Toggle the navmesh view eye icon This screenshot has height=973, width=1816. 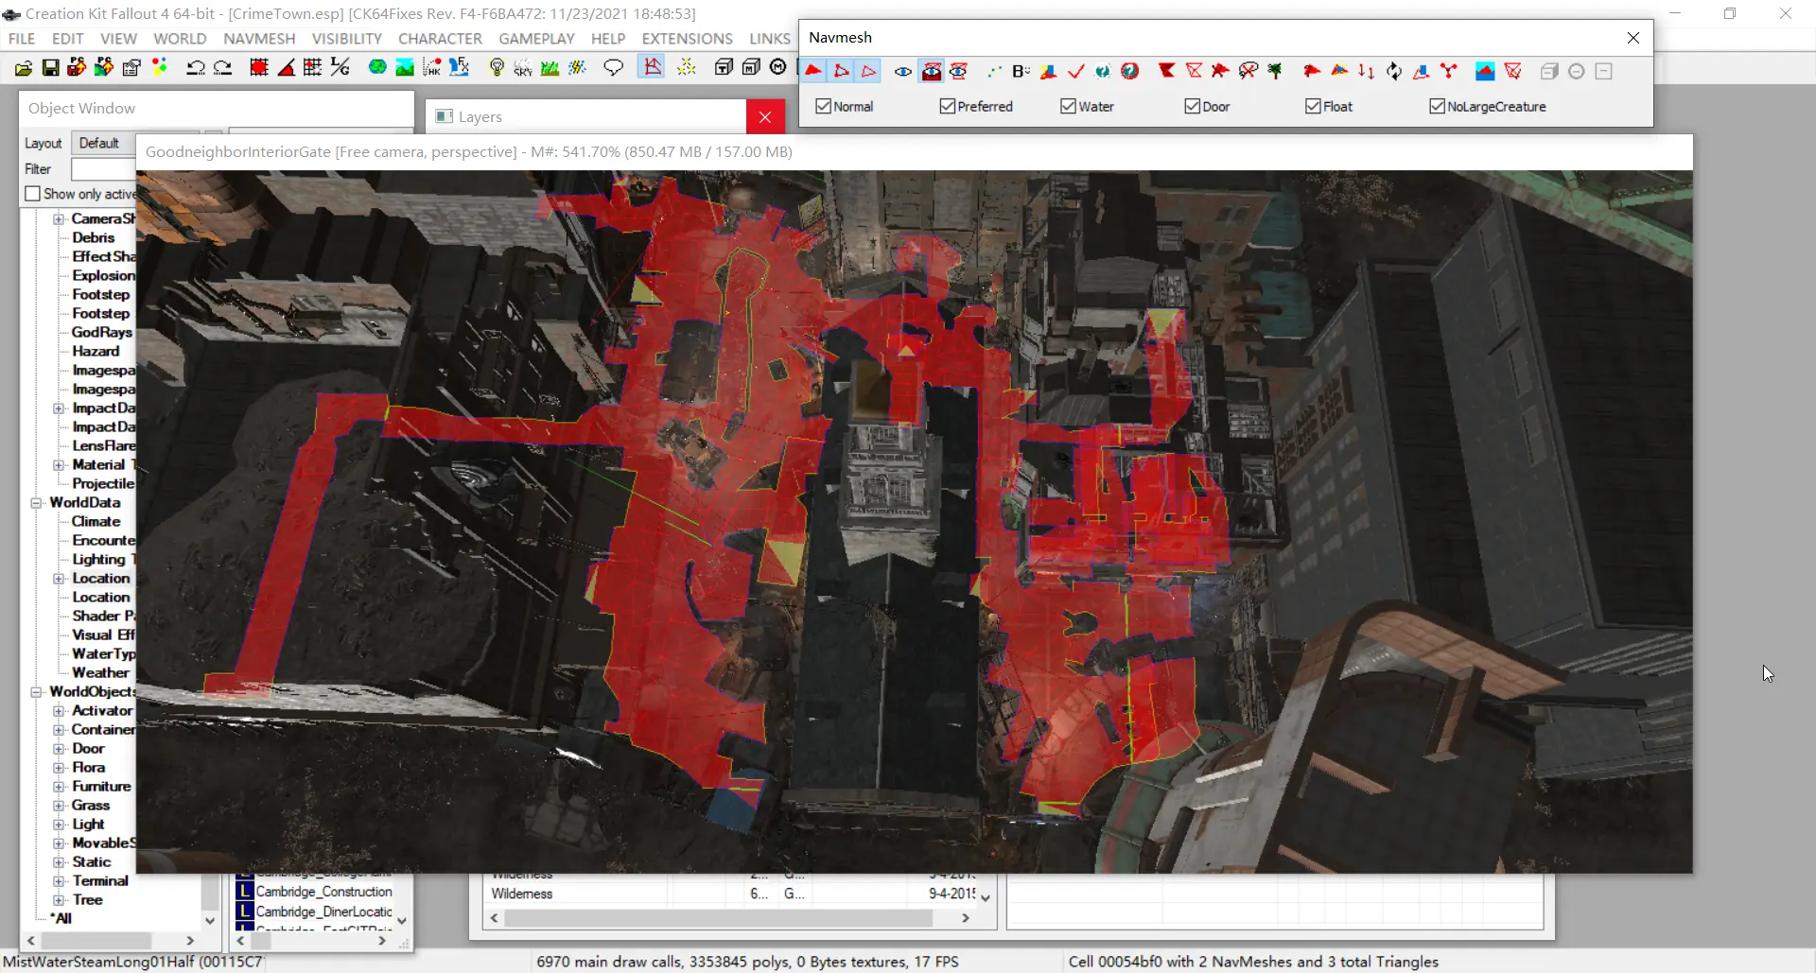[903, 71]
